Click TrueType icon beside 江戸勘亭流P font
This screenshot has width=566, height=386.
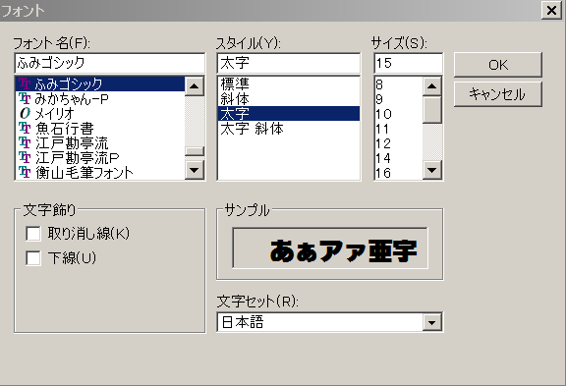pos(25,158)
